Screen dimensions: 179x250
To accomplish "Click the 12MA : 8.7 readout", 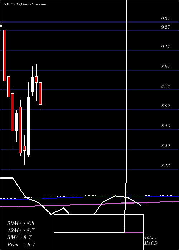I will coord(21,230).
